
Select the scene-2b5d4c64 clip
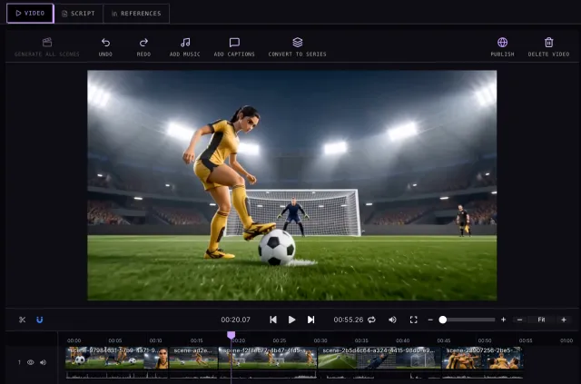tap(379, 358)
